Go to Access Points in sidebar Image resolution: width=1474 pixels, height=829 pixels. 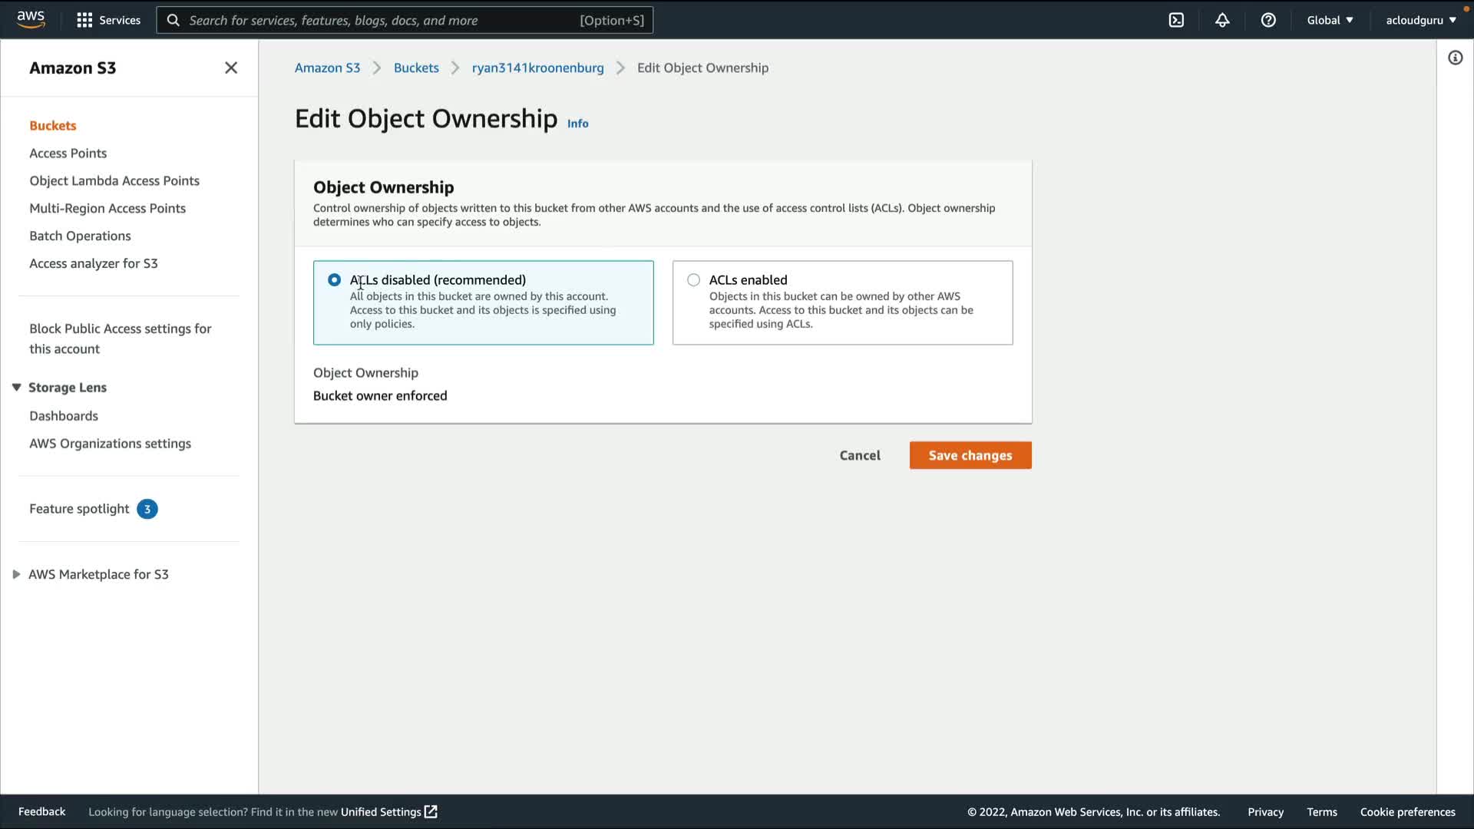68,153
